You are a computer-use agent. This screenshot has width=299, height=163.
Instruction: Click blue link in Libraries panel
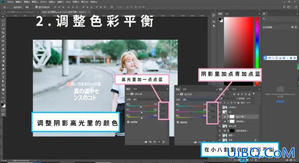pyautogui.click(x=280, y=101)
